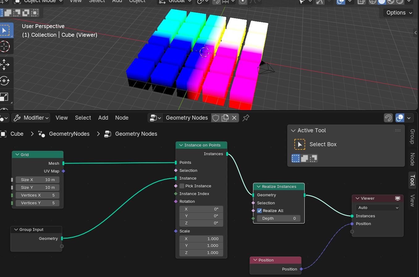Viewport: 419px width, 277px height.
Task: Click Vertices X field on Grid node
Action: (37, 195)
